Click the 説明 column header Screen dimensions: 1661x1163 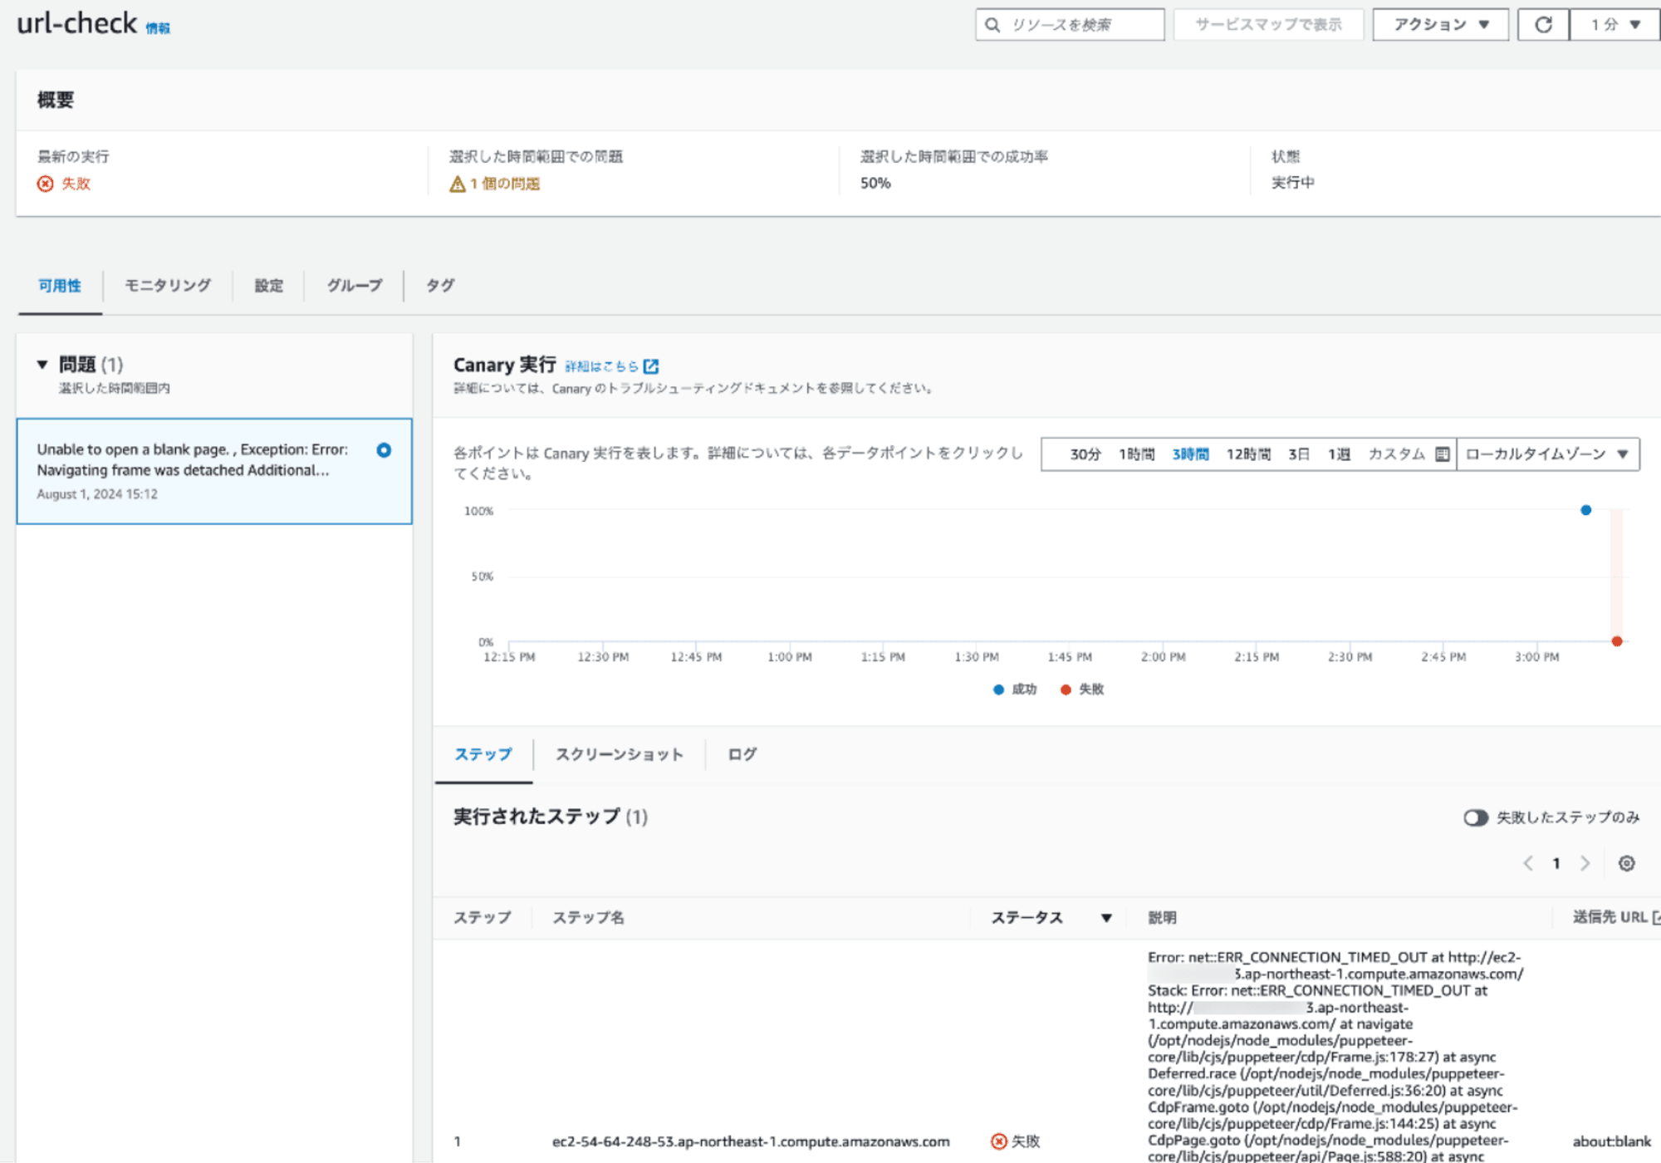tap(1162, 918)
